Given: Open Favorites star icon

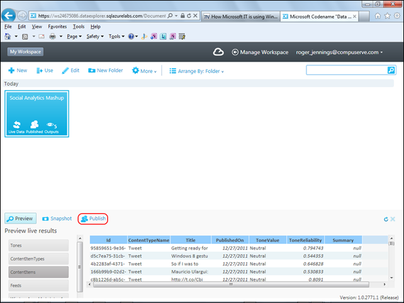Looking at the screenshot, I should pyautogui.click(x=387, y=16).
